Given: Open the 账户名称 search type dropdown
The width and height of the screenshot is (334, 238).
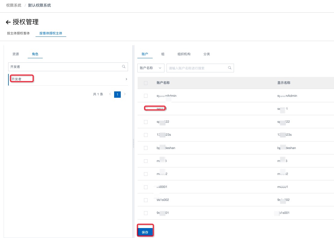Looking at the screenshot, I should 151,68.
